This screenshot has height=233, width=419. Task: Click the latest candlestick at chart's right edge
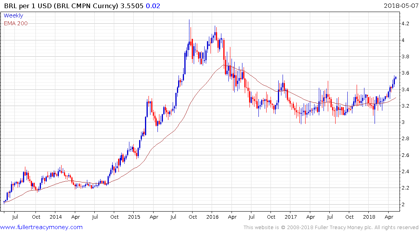396,78
